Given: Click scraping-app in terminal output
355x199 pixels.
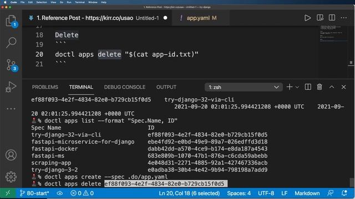Looking at the screenshot, I should (x=51, y=163).
